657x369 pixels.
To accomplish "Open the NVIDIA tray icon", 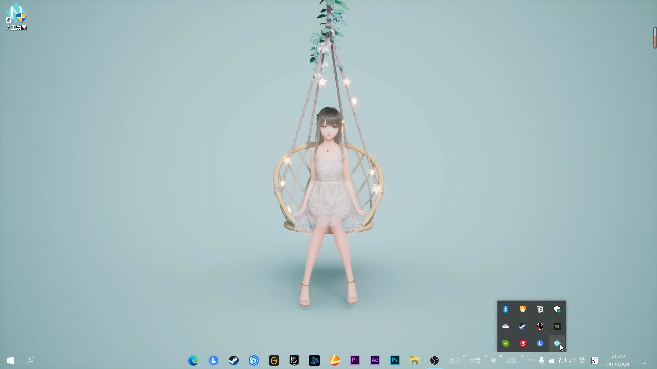I will tap(557, 326).
